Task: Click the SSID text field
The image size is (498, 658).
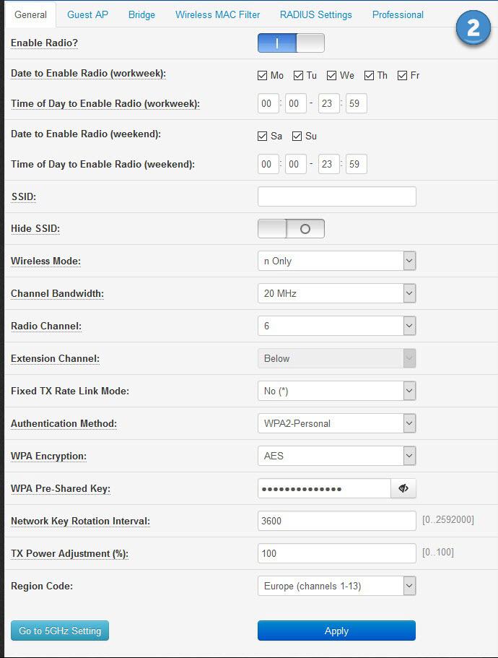Action: click(336, 196)
